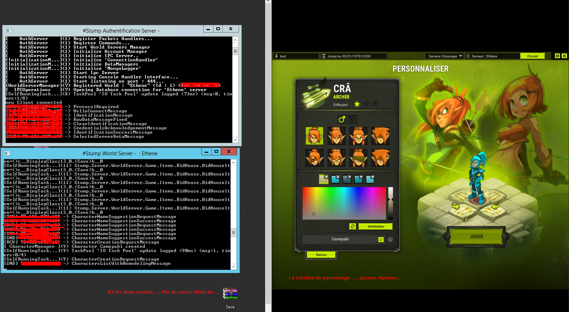The width and height of the screenshot is (569, 312).
Task: Generate a random name next to Camepabi
Action: (x=381, y=239)
